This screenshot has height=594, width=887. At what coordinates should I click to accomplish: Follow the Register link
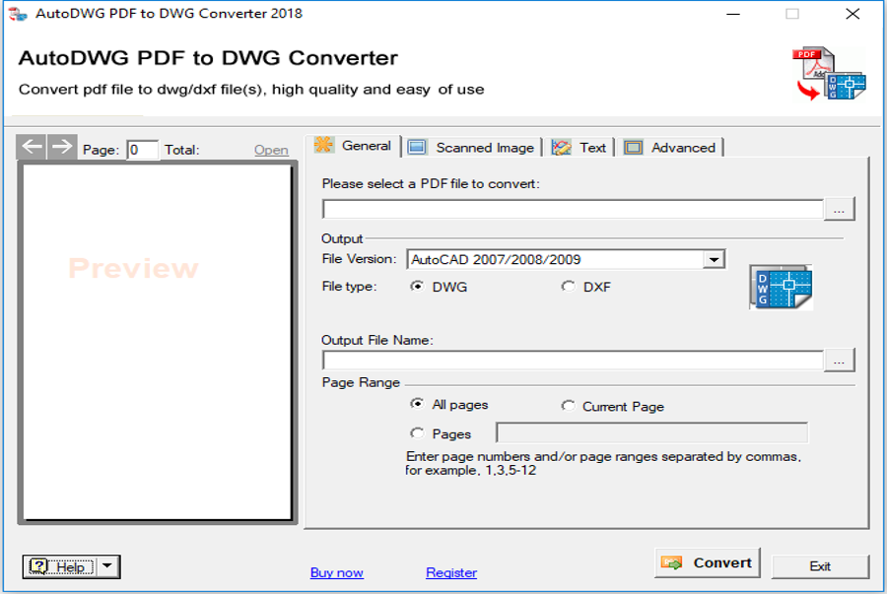450,572
